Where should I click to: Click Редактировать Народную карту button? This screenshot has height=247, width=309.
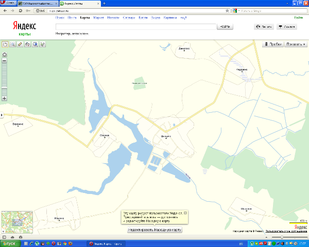point(154,230)
